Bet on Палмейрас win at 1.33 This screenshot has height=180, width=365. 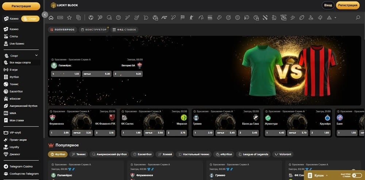pos(66,74)
